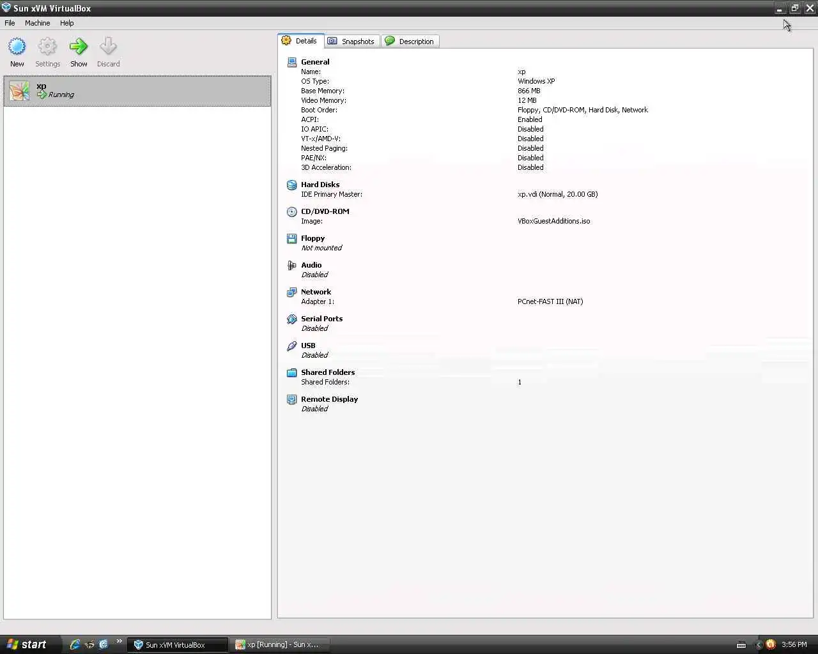Click the Remote Display monitor icon
The image size is (818, 654).
click(292, 399)
